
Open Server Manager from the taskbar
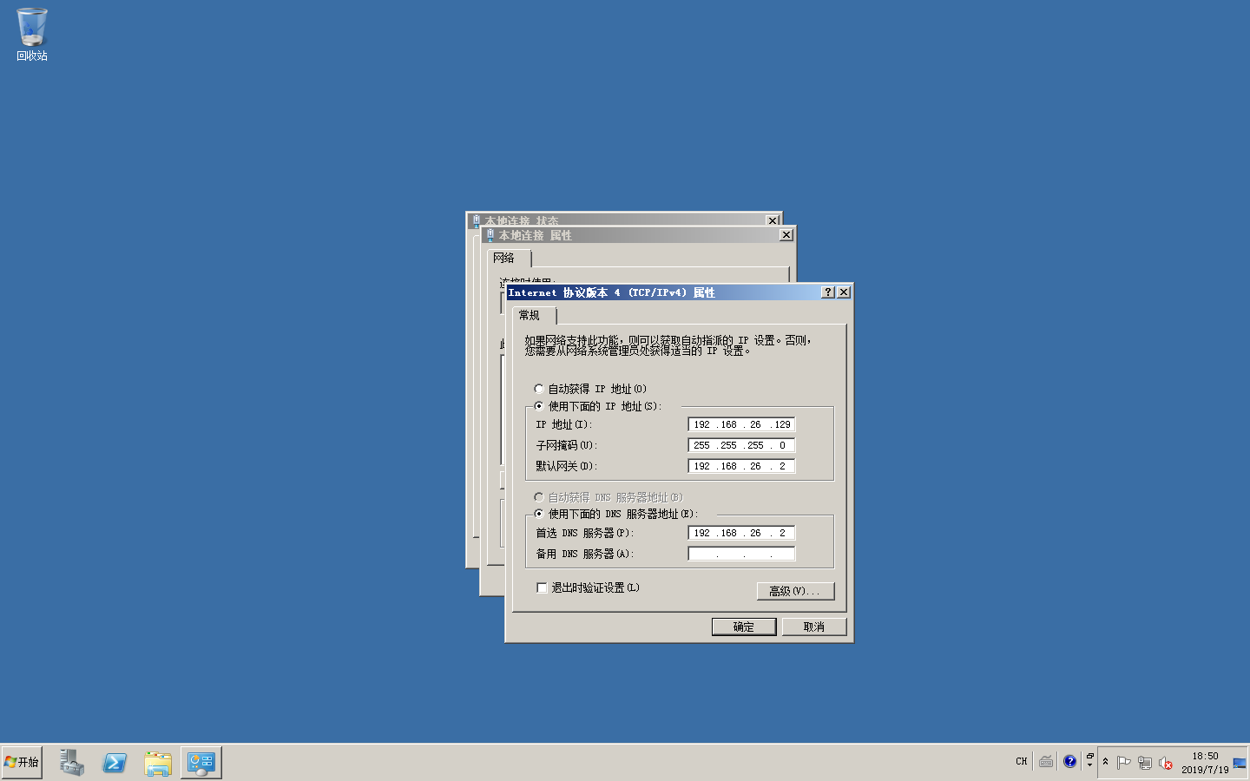click(71, 762)
